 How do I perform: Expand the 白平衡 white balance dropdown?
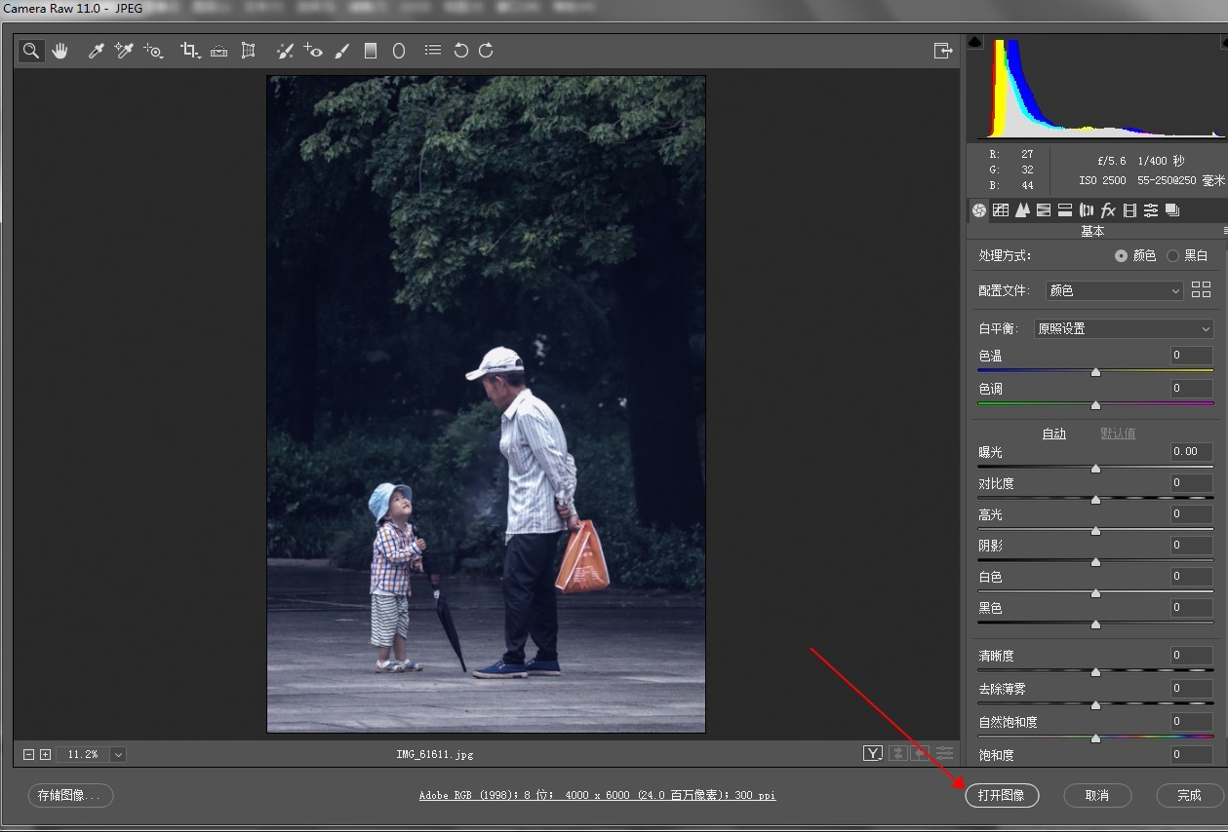1124,329
